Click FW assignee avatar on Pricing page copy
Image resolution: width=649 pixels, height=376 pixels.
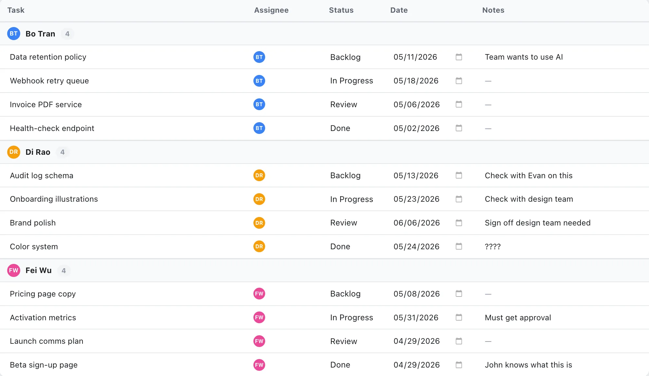tap(259, 294)
